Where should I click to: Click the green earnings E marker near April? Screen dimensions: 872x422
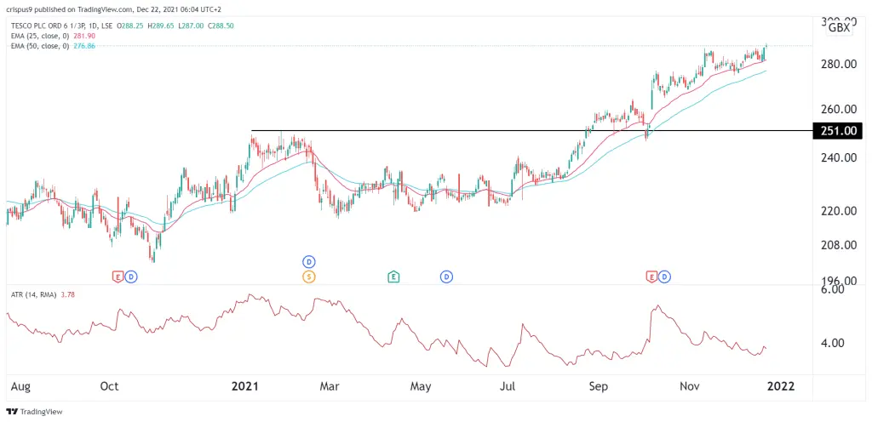click(x=393, y=276)
